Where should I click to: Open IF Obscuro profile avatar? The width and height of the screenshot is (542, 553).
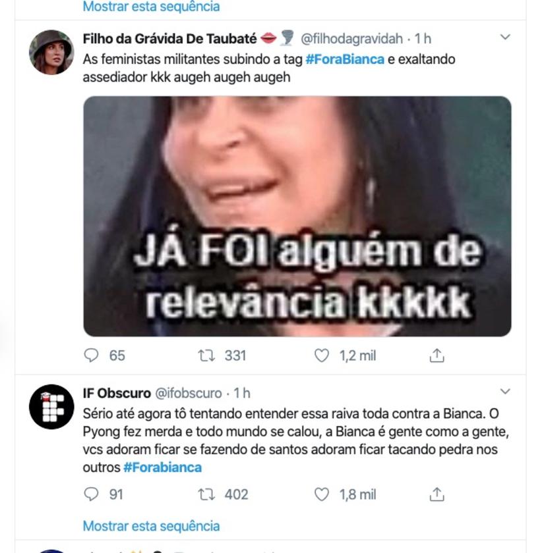51,407
